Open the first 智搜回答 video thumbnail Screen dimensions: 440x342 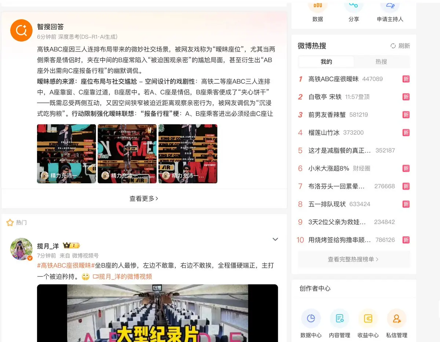click(x=66, y=154)
